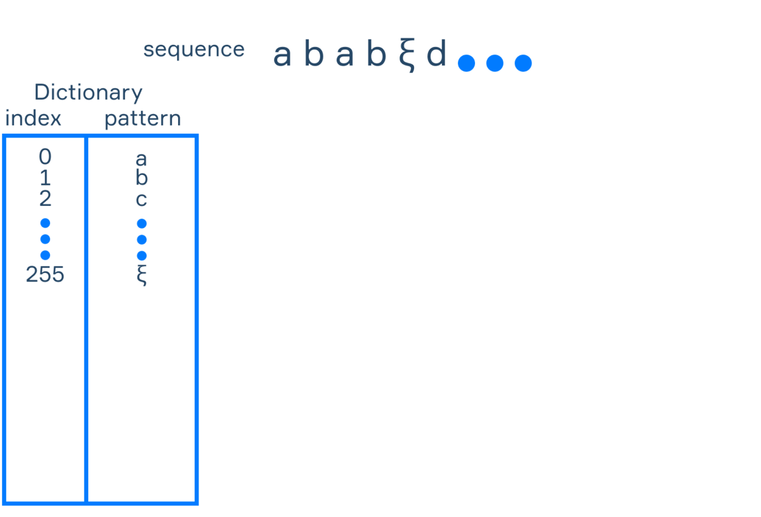
Task: Select index 1 in the dictionary
Action: pos(45,178)
